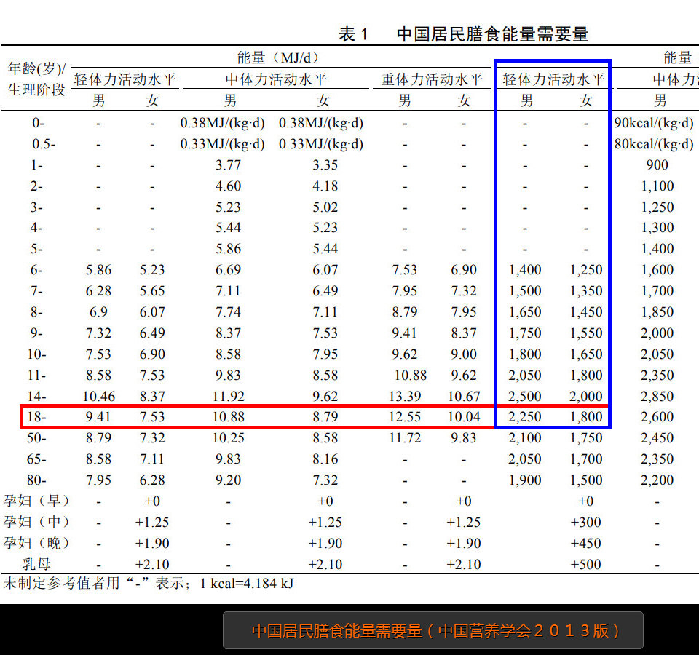The image size is (699, 655).
Task: Click the +300 value for 孕妇（中）
Action: [x=586, y=523]
